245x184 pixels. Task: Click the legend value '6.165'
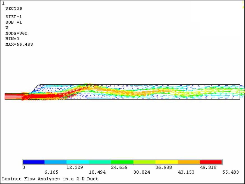[x=51, y=172]
